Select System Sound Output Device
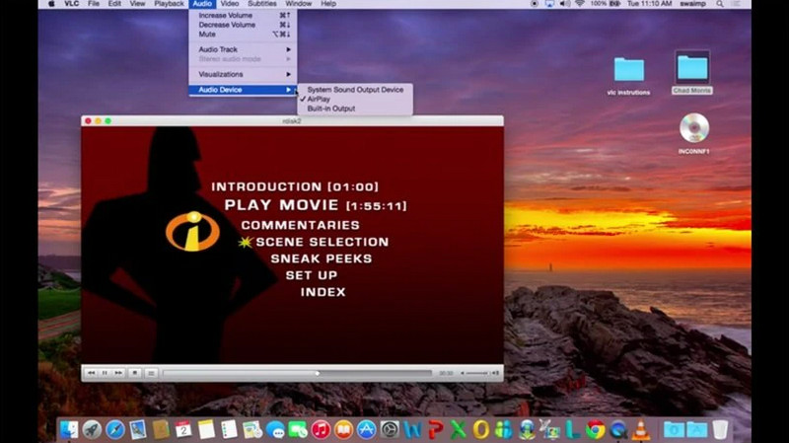Viewport: 789px width, 443px height. tap(355, 90)
